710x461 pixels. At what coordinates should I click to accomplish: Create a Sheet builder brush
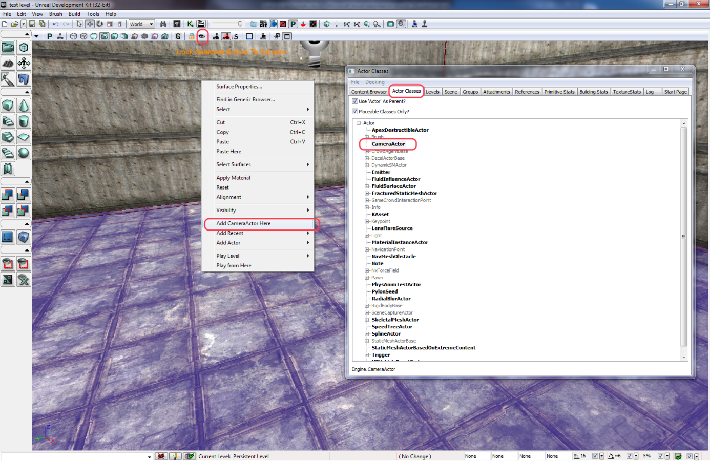24,137
